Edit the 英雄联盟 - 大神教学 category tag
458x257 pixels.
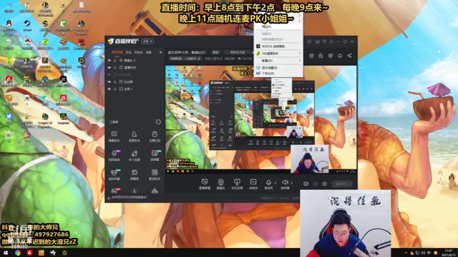185,59
